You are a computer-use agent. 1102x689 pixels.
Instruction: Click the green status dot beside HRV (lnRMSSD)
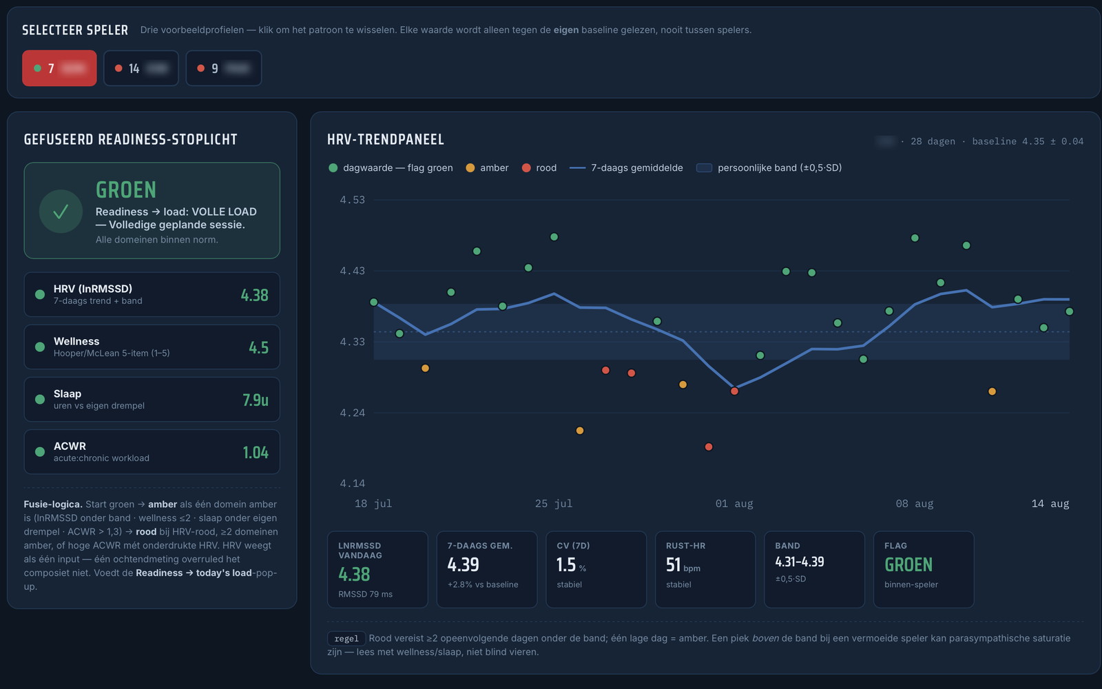click(40, 294)
